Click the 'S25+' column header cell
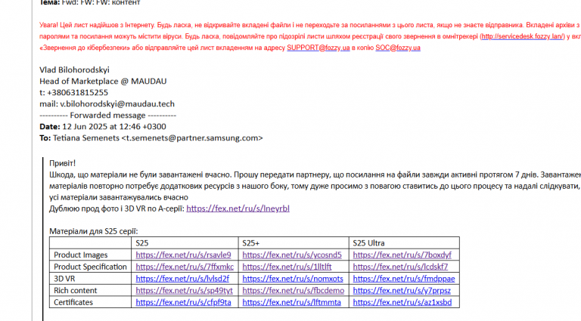This screenshot has height=321, width=581. 294,243
